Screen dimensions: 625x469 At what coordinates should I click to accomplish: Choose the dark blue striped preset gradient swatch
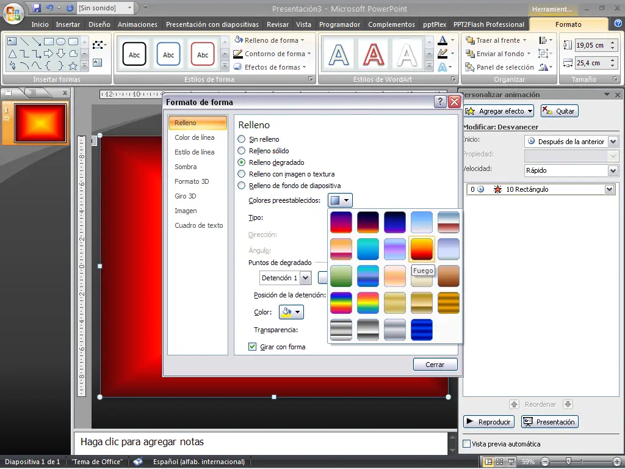(x=421, y=330)
